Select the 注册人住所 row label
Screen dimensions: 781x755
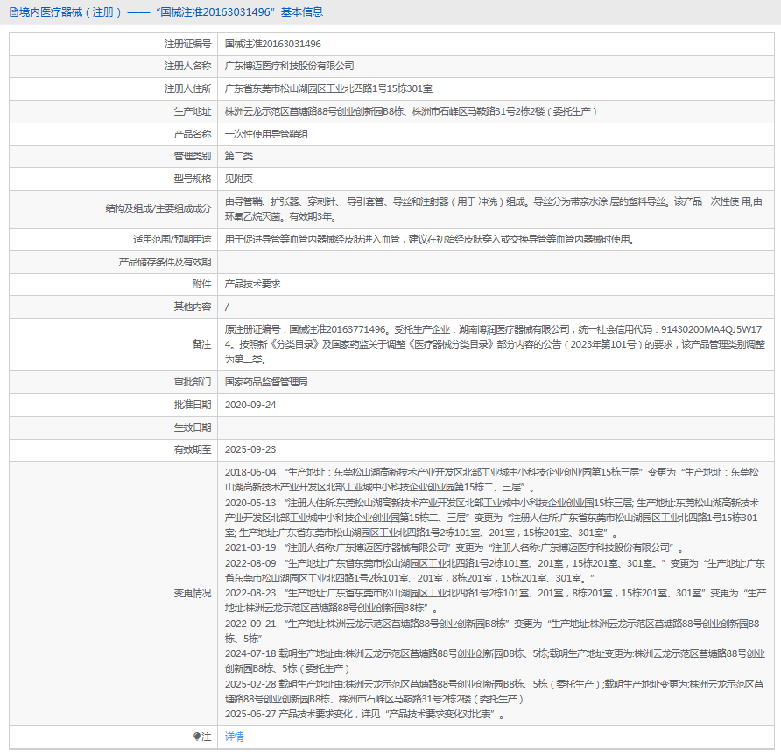[187, 88]
